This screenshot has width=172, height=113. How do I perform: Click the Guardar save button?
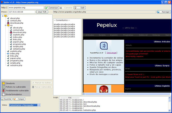(x=6, y=99)
